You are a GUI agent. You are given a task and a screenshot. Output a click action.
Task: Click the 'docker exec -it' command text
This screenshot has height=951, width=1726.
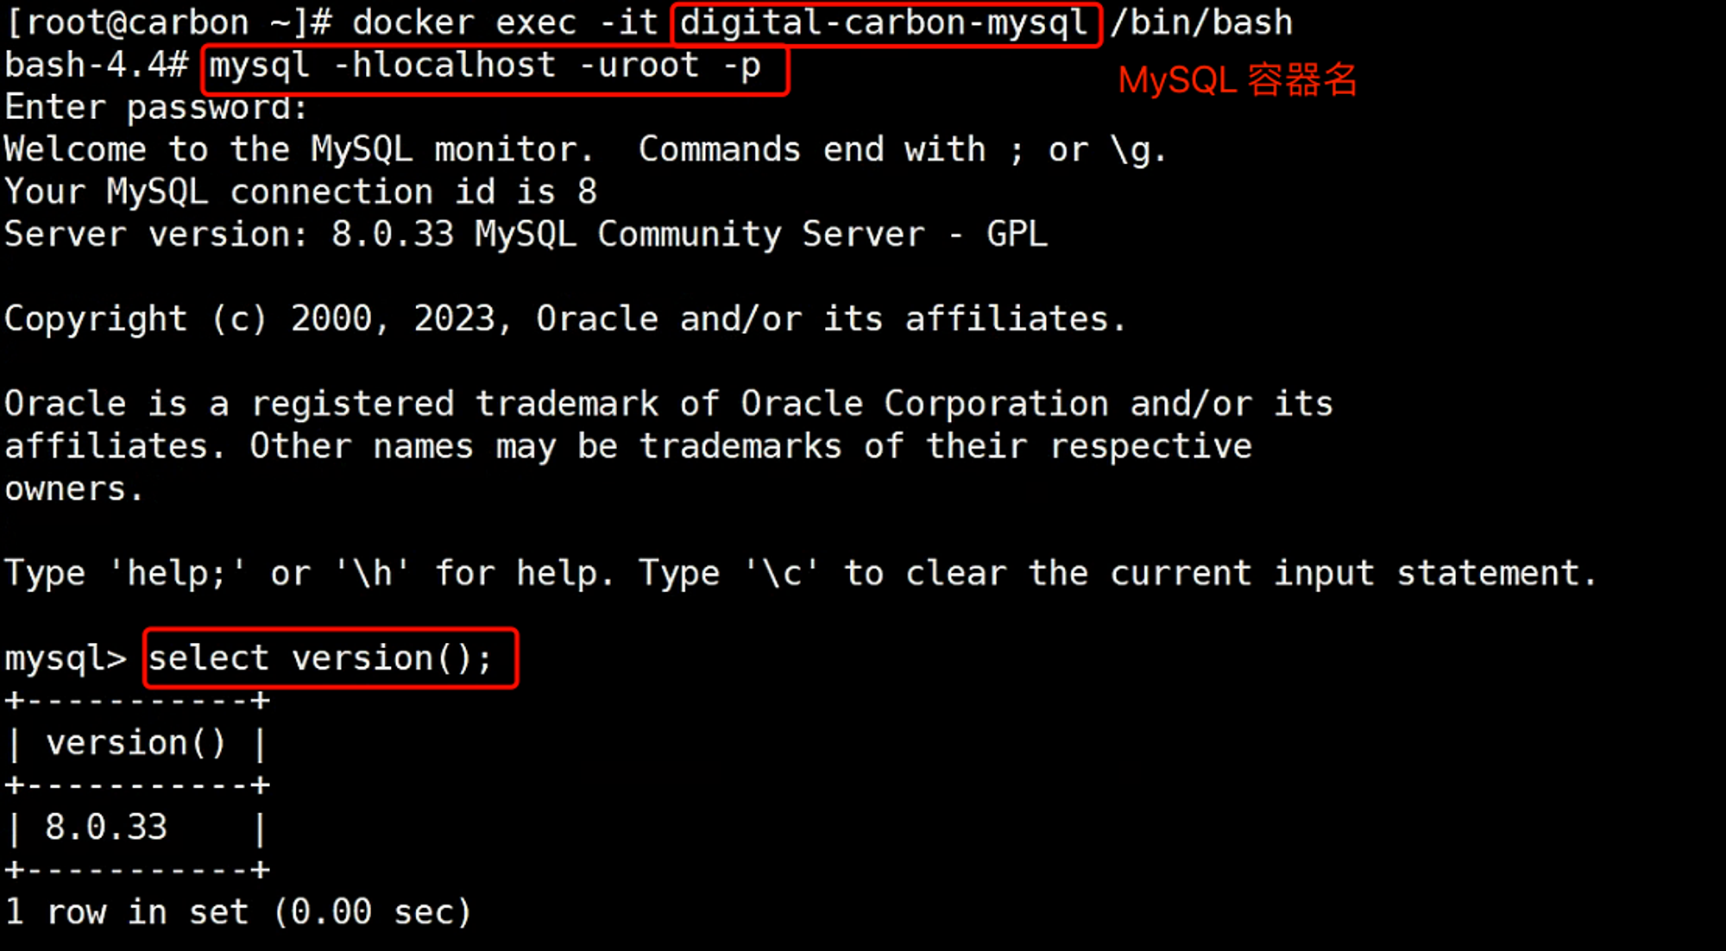505,22
